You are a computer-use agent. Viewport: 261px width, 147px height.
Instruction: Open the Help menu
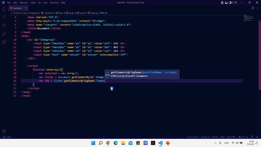63,3
